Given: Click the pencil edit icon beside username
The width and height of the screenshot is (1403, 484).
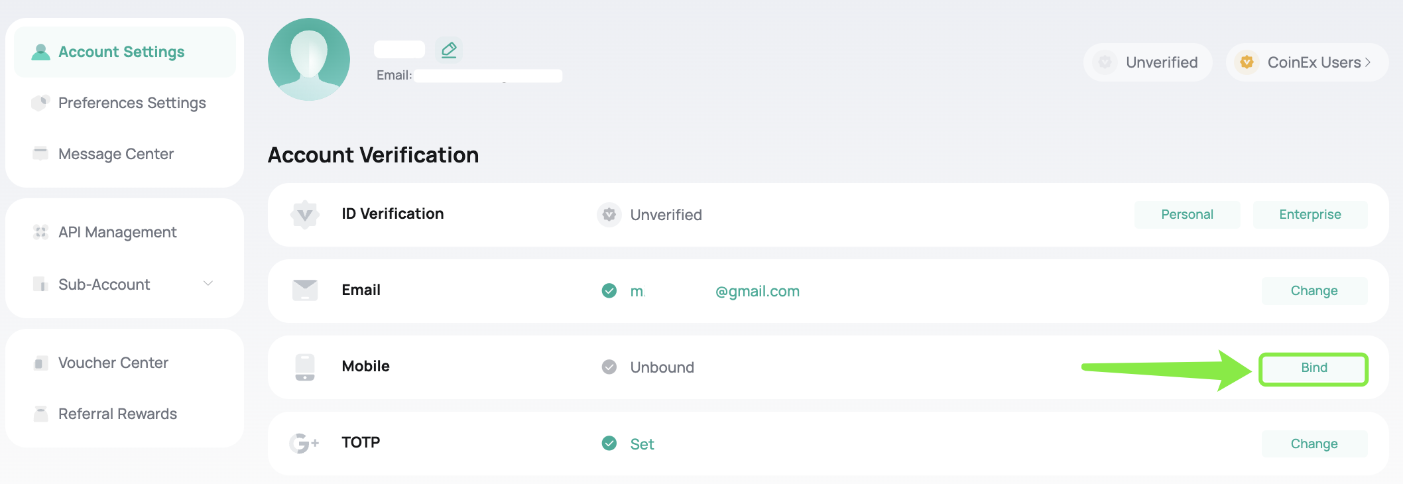Looking at the screenshot, I should [449, 50].
